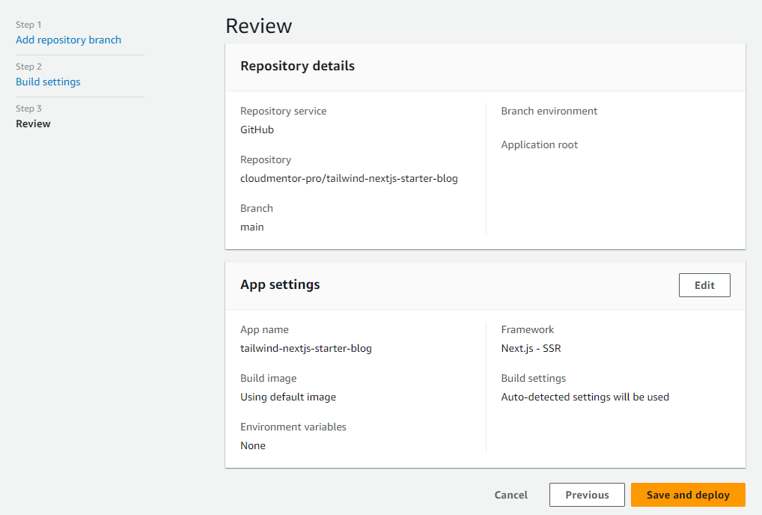Click the Using default image text
This screenshot has height=515, width=762.
287,397
